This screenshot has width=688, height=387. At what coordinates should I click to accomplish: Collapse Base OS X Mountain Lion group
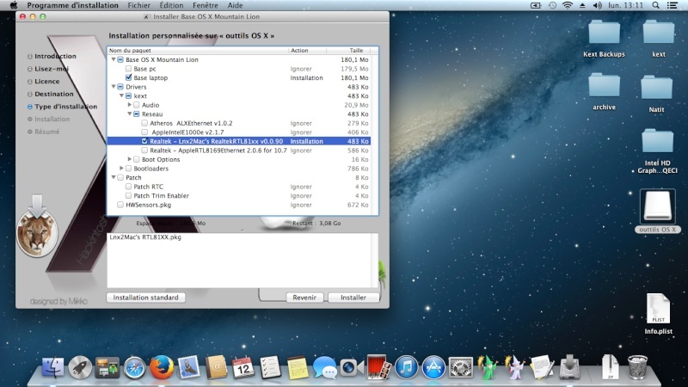(114, 59)
